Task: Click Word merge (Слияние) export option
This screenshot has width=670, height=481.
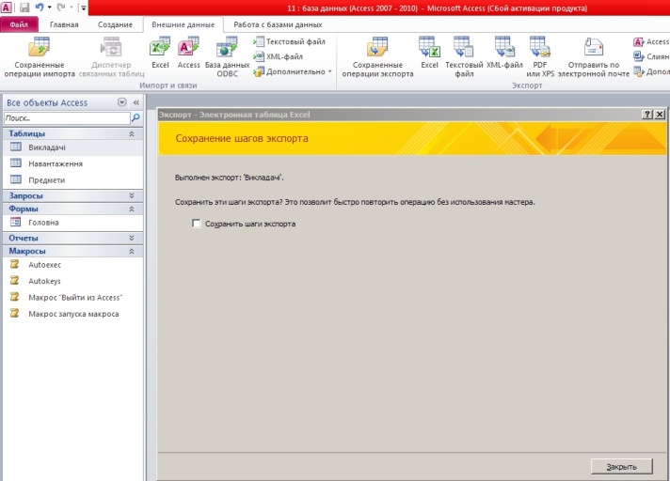Action: [x=651, y=56]
